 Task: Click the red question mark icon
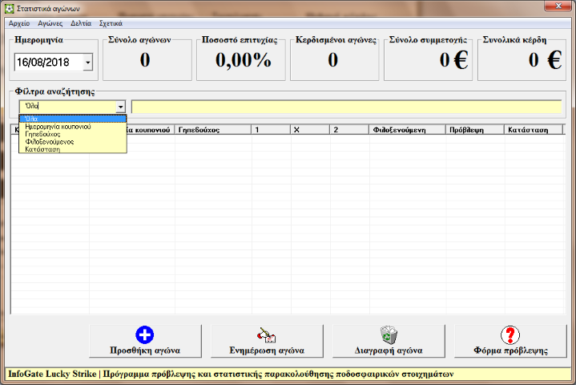click(510, 335)
